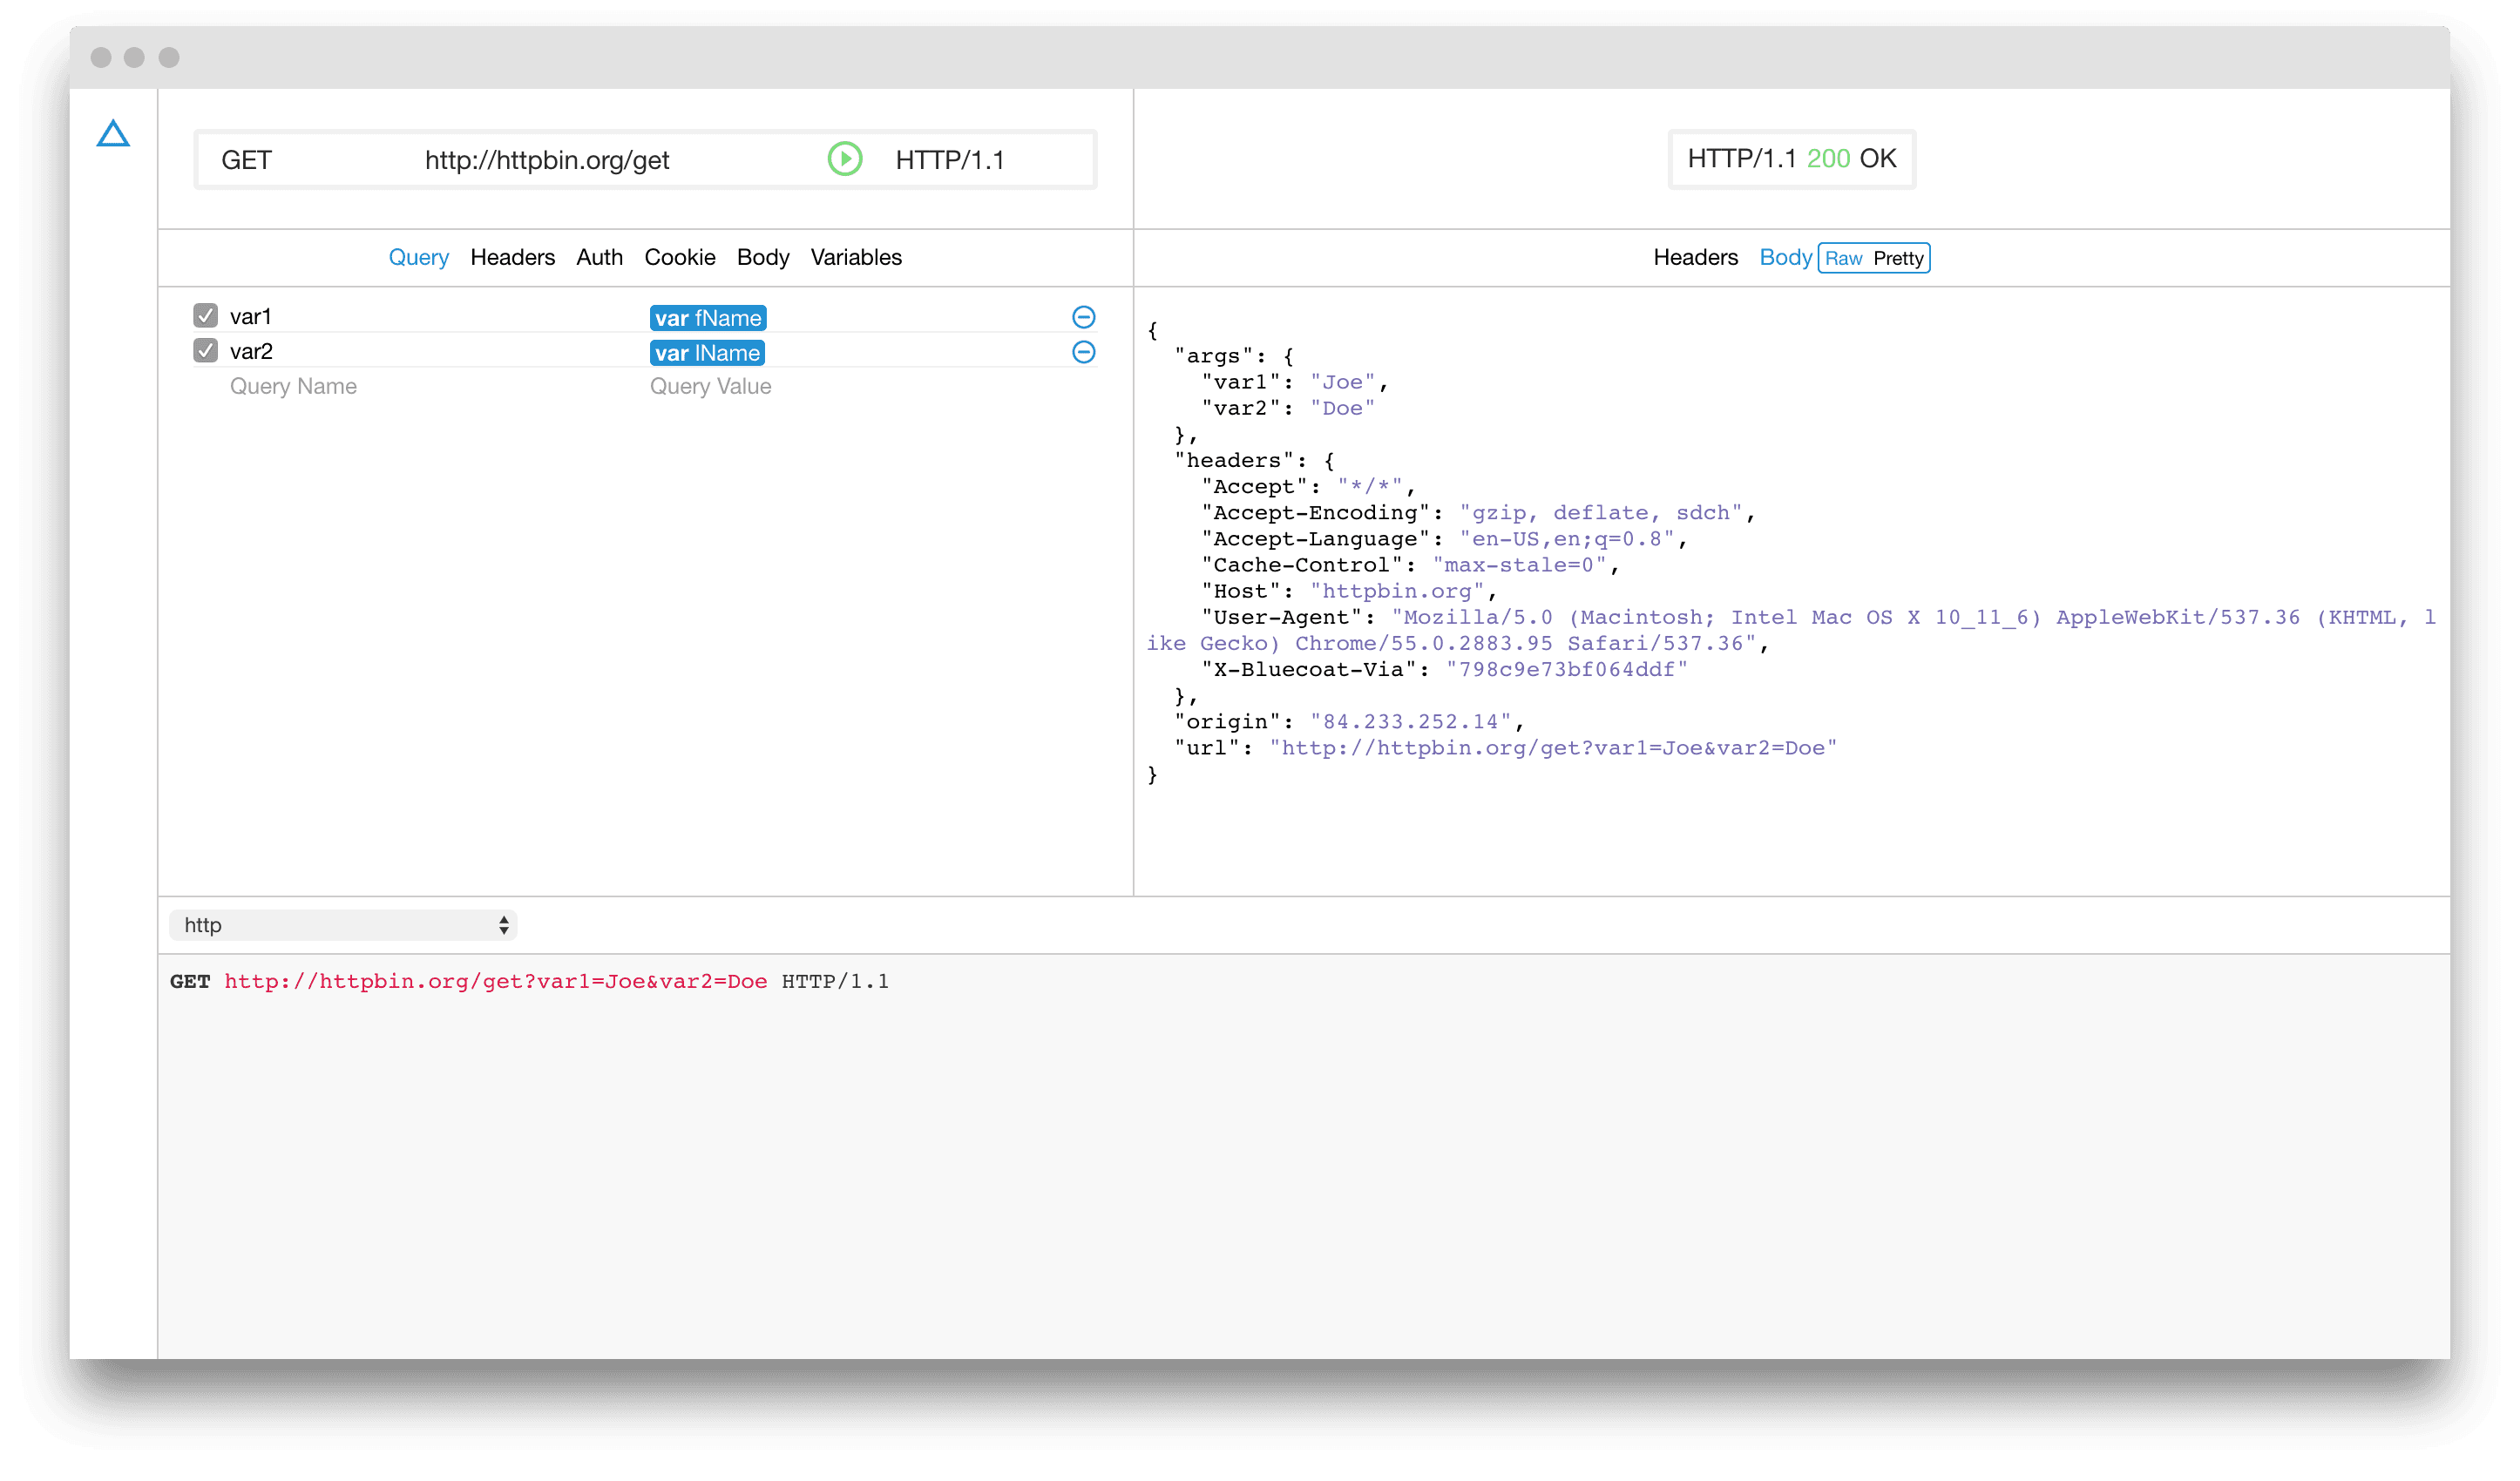2520x1481 pixels.
Task: Click the Cache-Control max-stale=0 value
Action: pos(1519,565)
